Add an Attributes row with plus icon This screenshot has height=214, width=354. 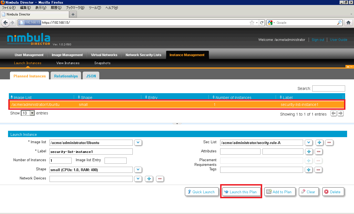coord(309,152)
